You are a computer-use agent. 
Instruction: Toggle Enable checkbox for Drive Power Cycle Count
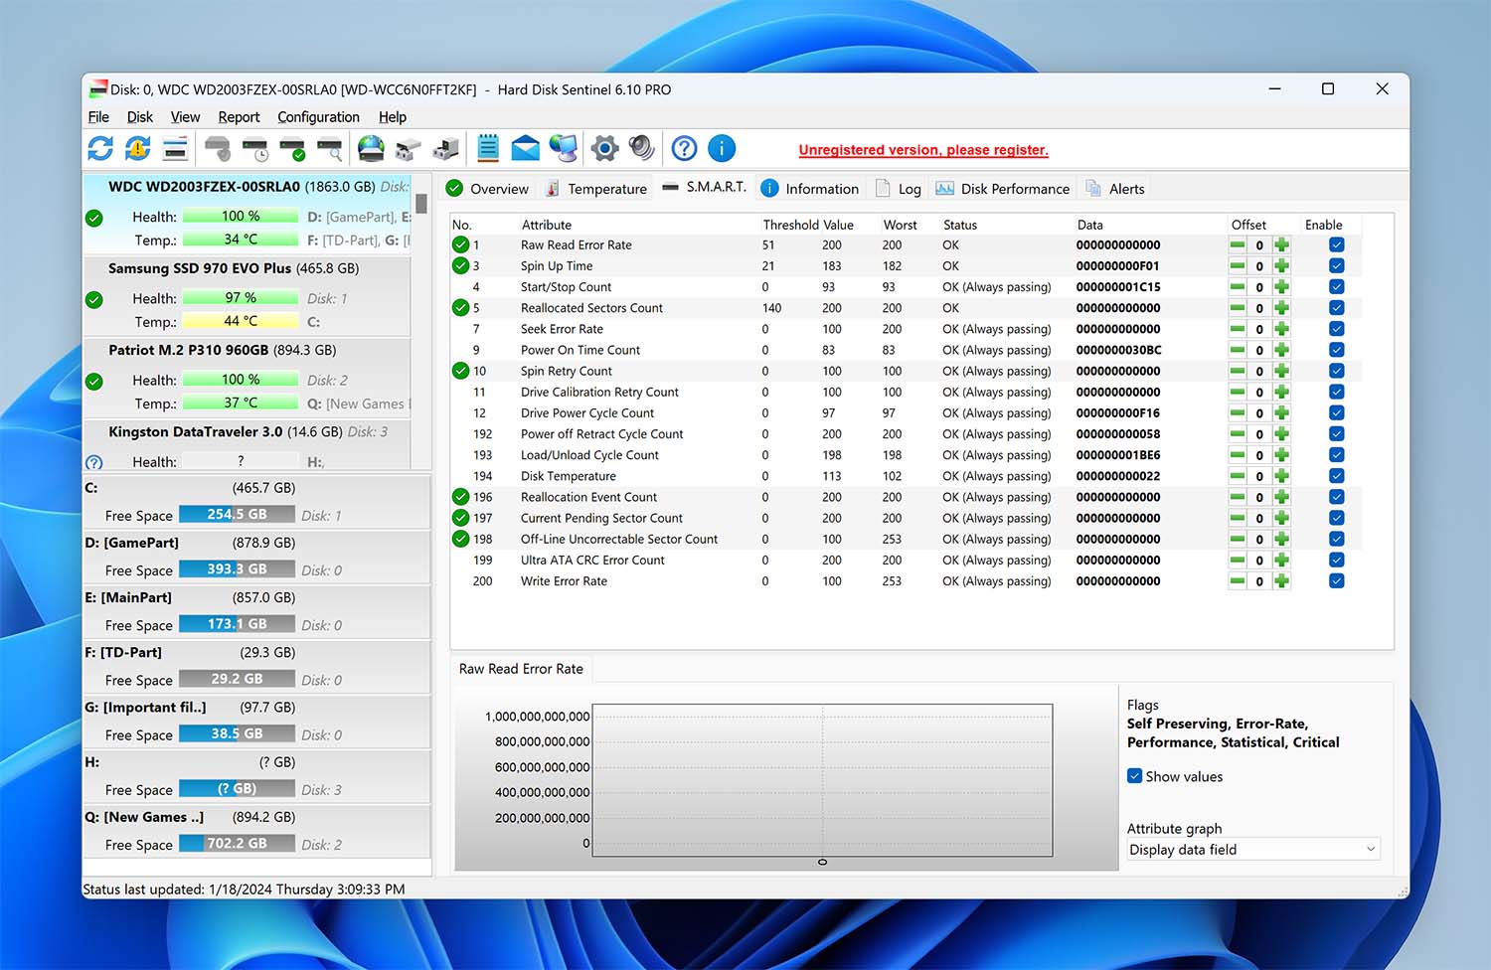[1336, 412]
